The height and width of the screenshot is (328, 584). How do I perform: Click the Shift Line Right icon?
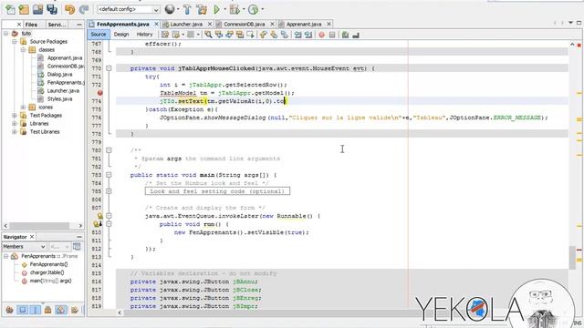click(308, 35)
